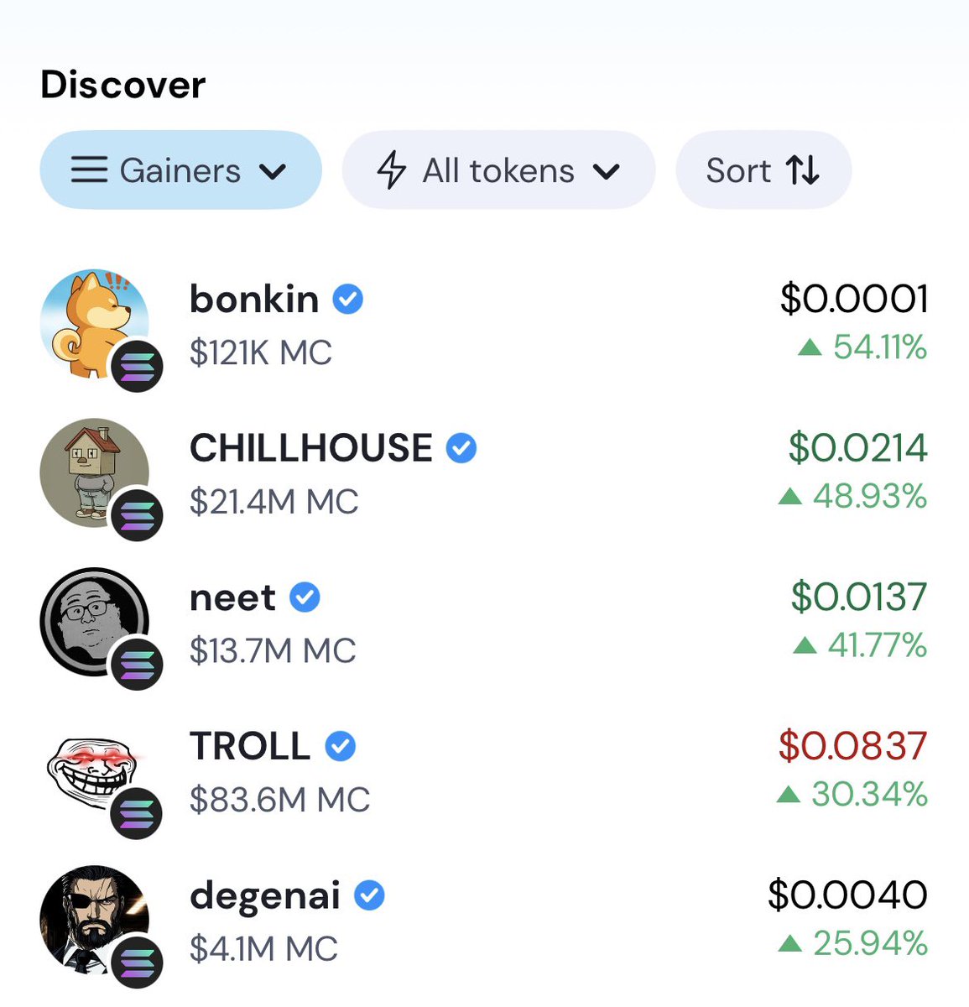
Task: Open the TROLL token listing
Action: point(484,770)
